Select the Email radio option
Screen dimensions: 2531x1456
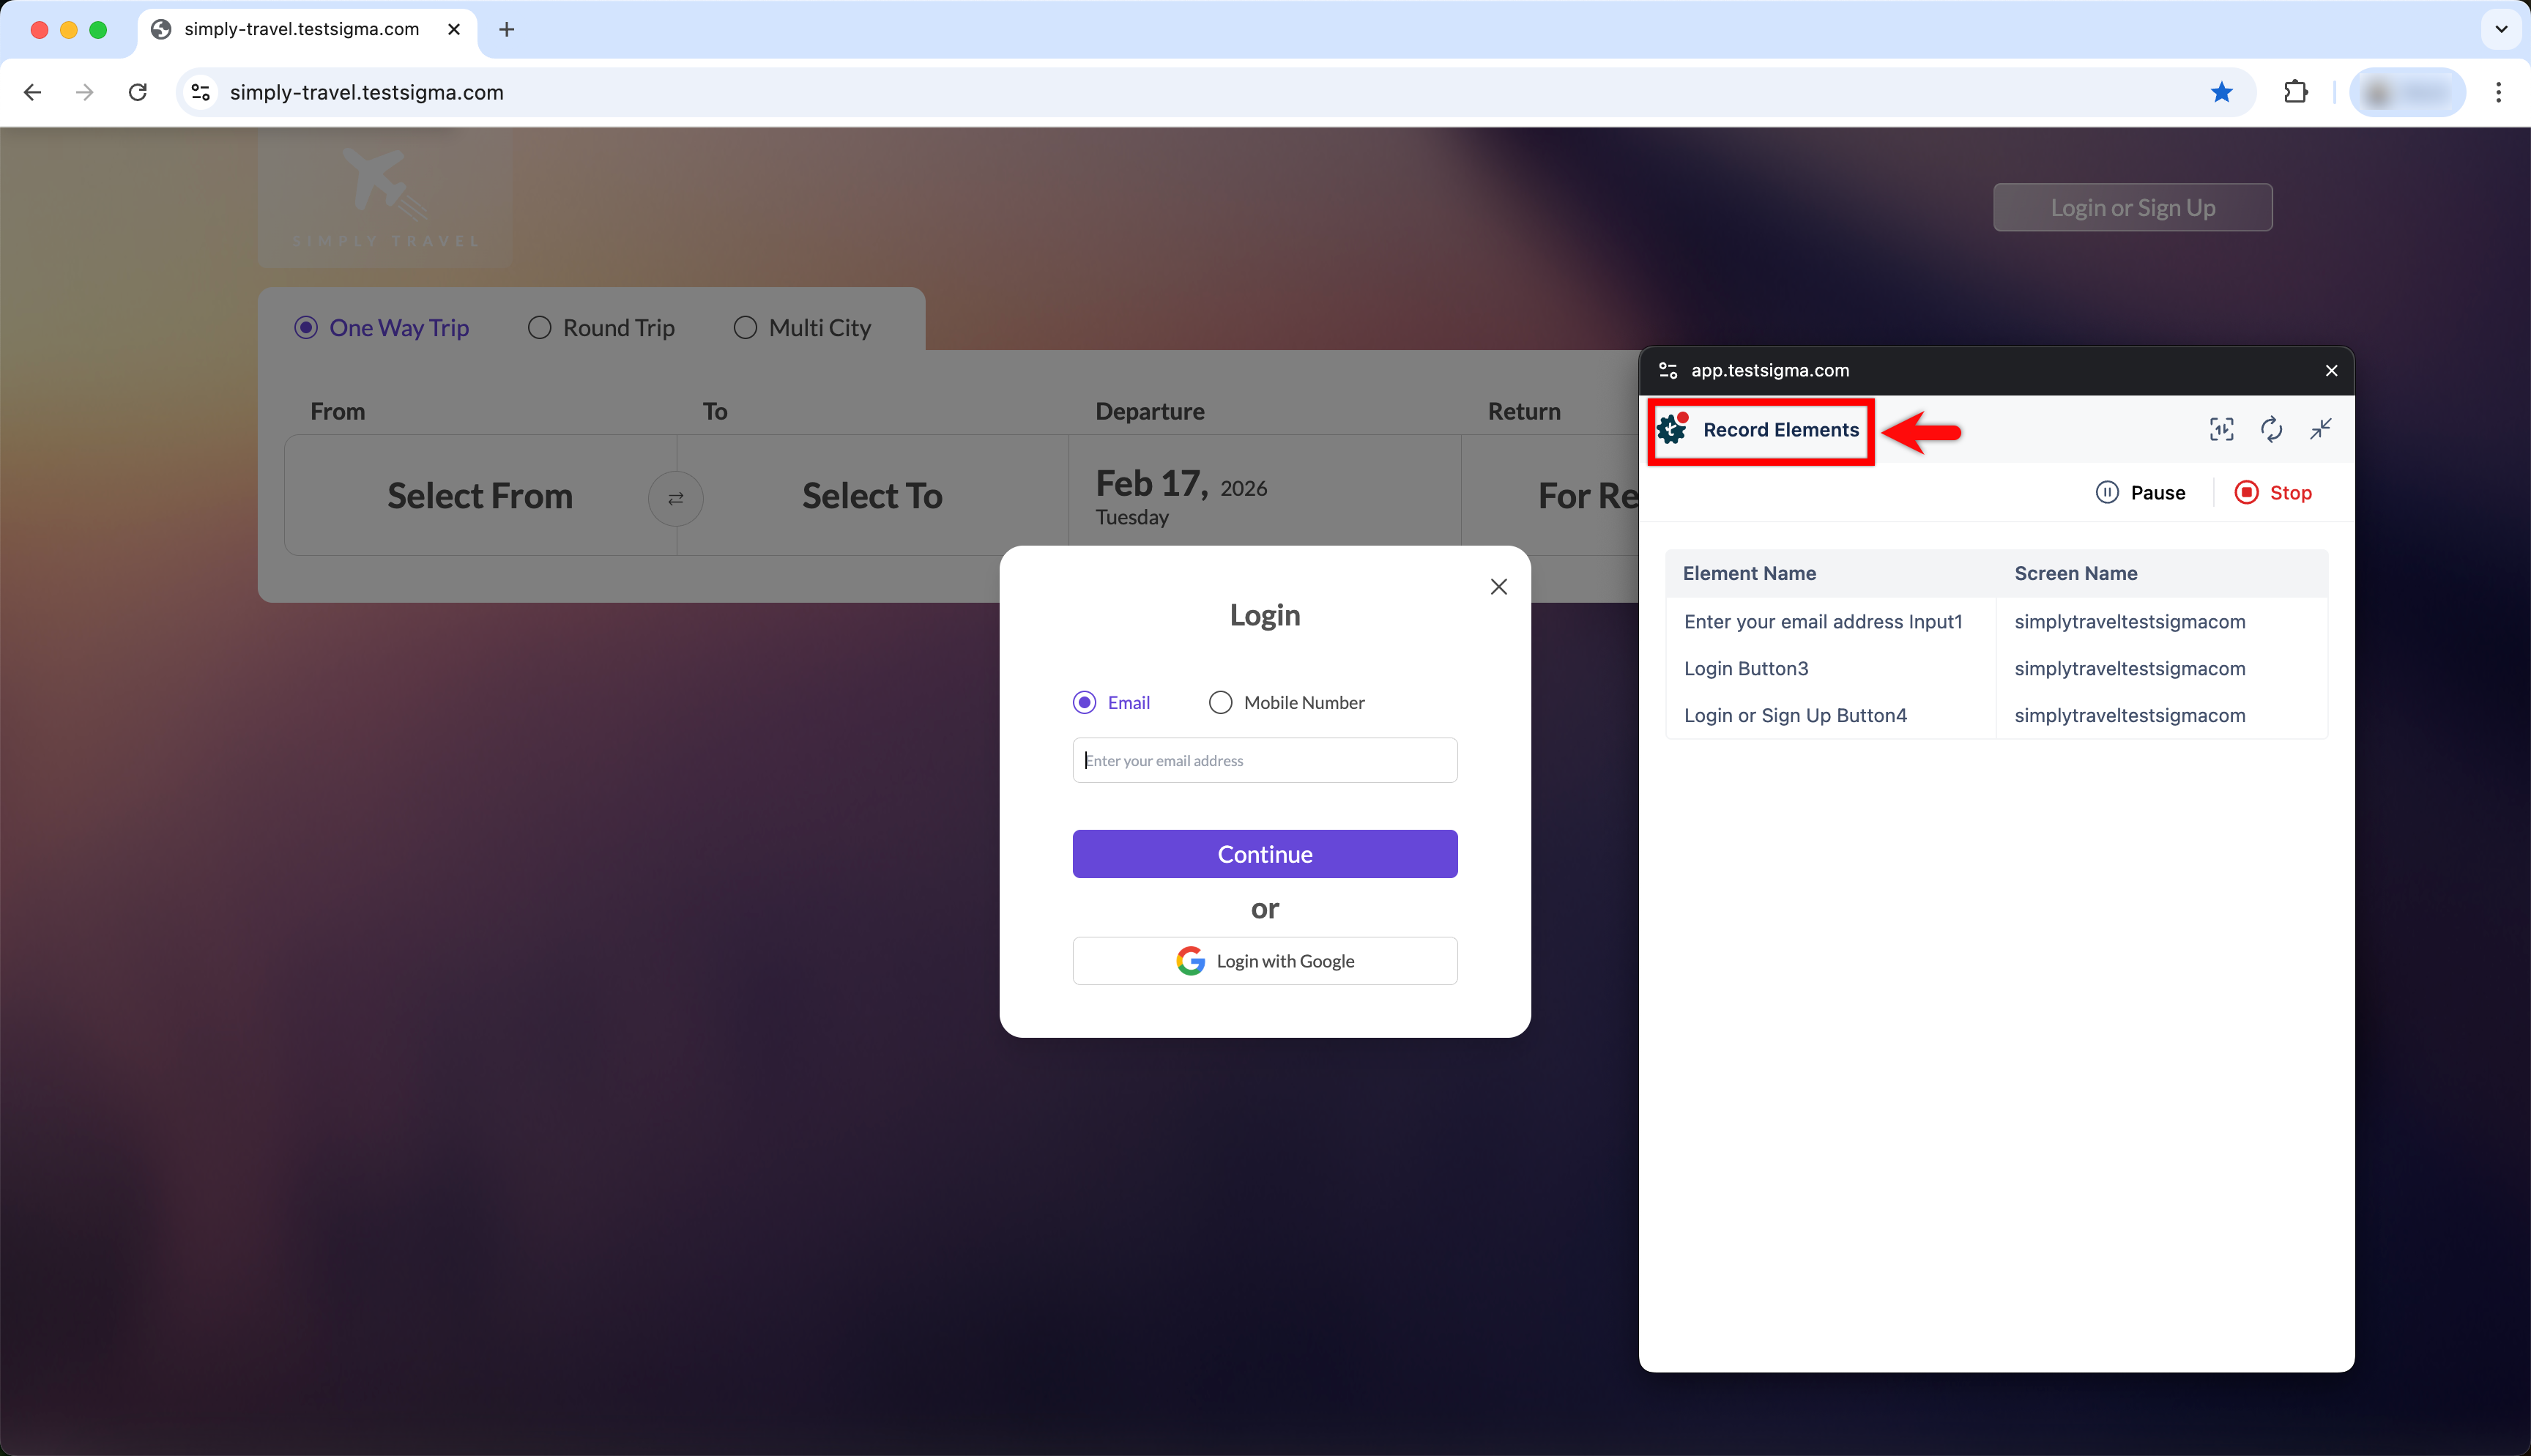[x=1085, y=702]
